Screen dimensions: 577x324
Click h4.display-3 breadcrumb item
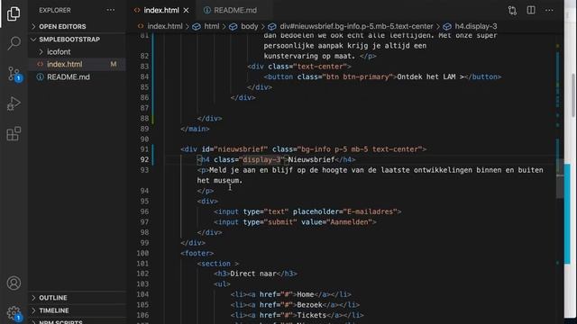click(x=476, y=26)
